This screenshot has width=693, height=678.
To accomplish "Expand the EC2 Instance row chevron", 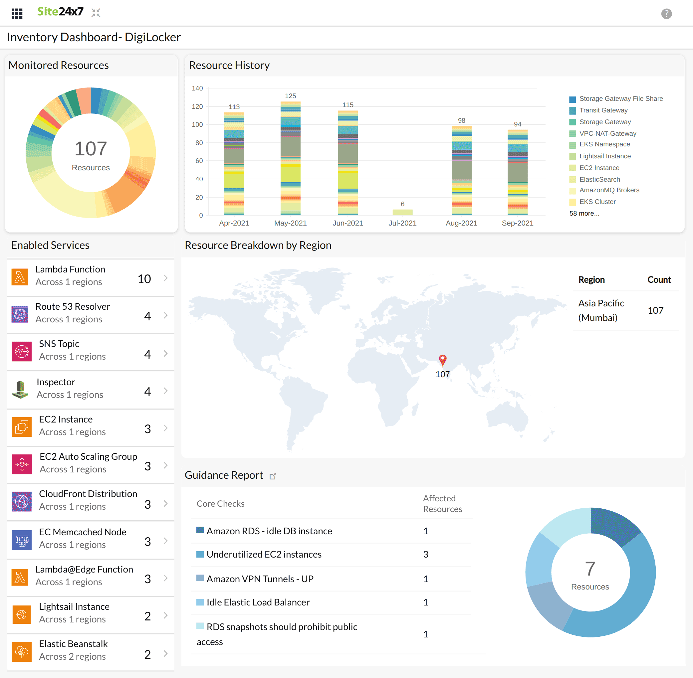I will 166,428.
